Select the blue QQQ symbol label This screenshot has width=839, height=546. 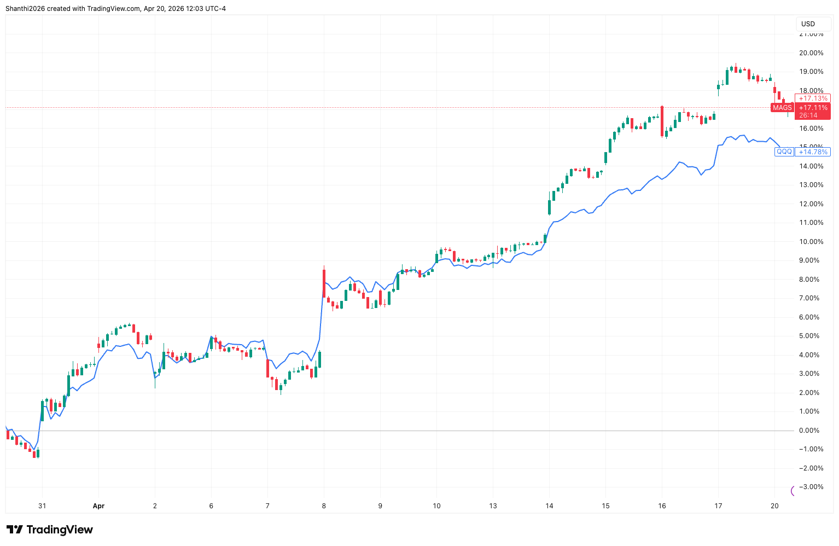(784, 152)
